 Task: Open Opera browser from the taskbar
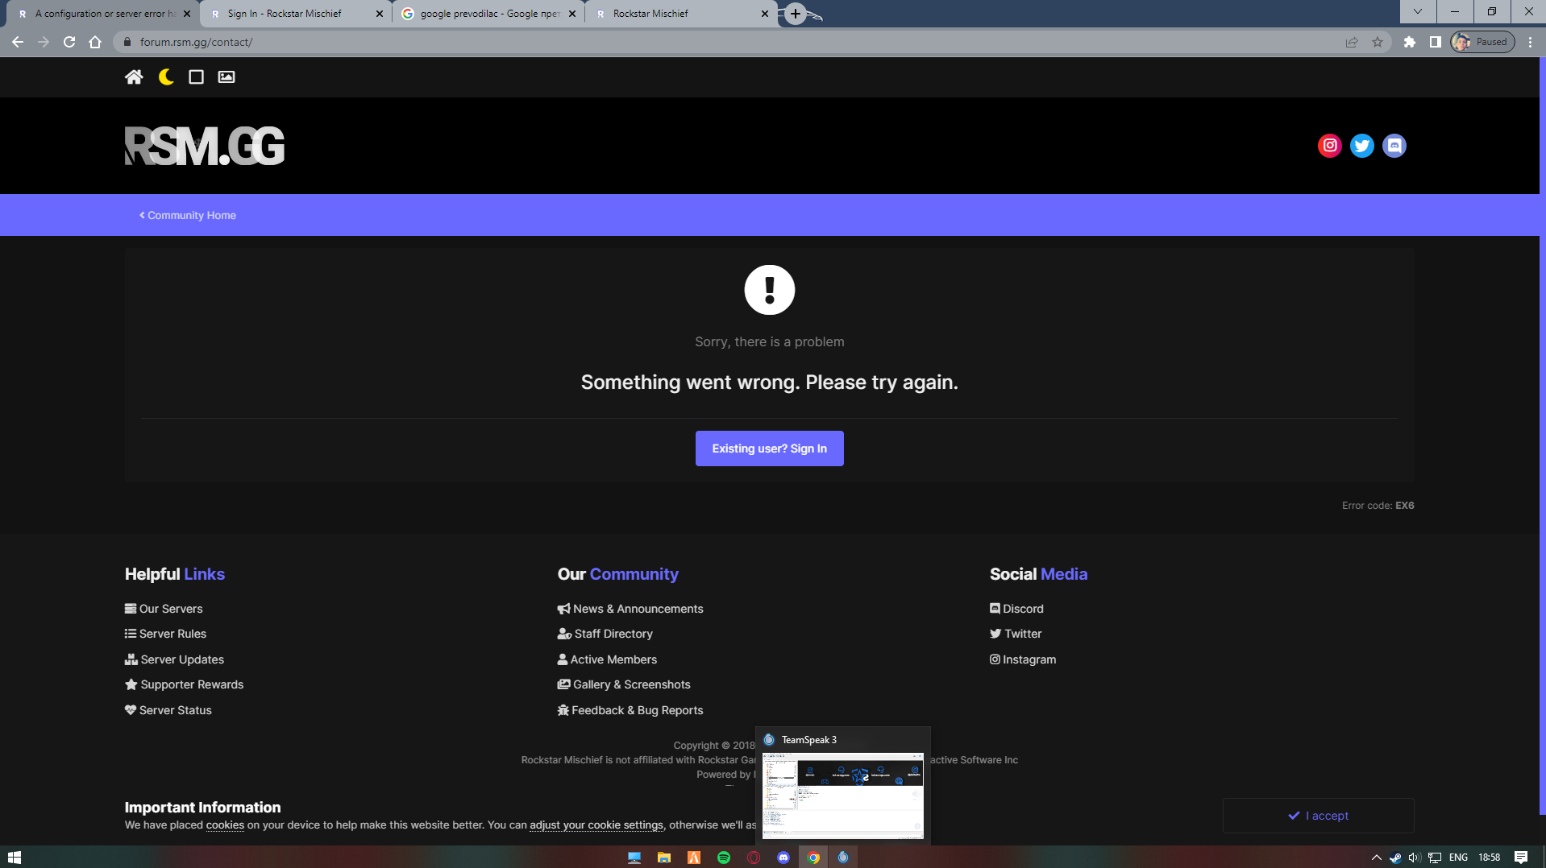point(754,858)
